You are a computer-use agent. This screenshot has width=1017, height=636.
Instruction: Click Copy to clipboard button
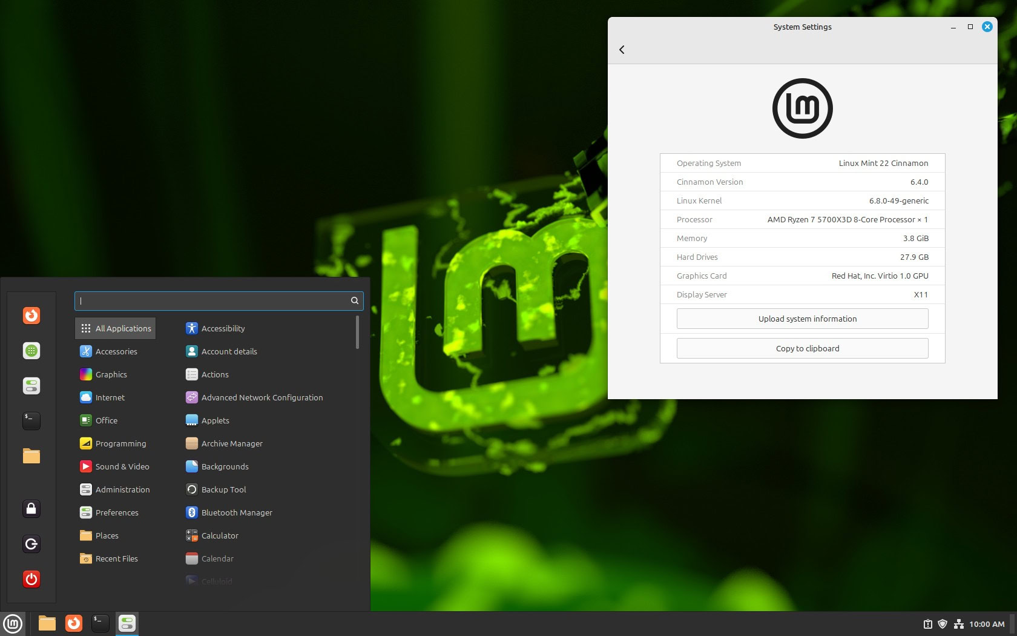tap(802, 348)
